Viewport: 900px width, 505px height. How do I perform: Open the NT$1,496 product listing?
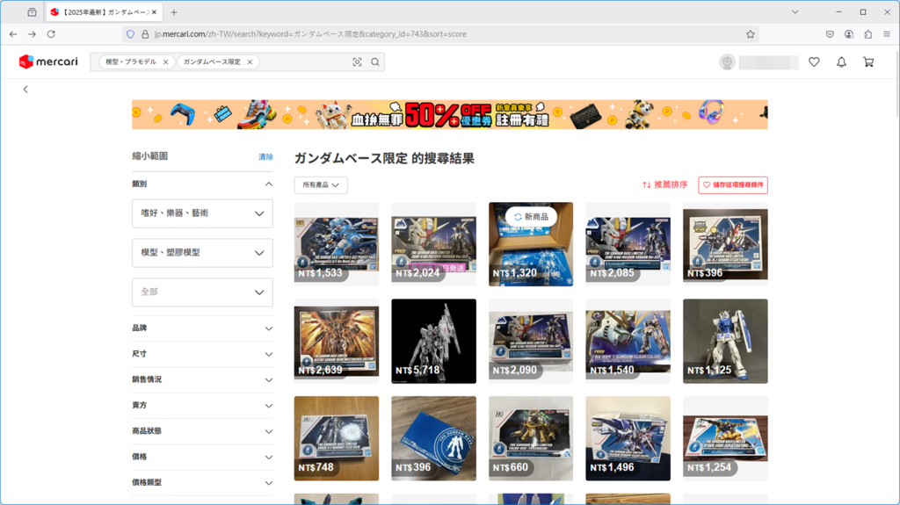[x=628, y=438]
